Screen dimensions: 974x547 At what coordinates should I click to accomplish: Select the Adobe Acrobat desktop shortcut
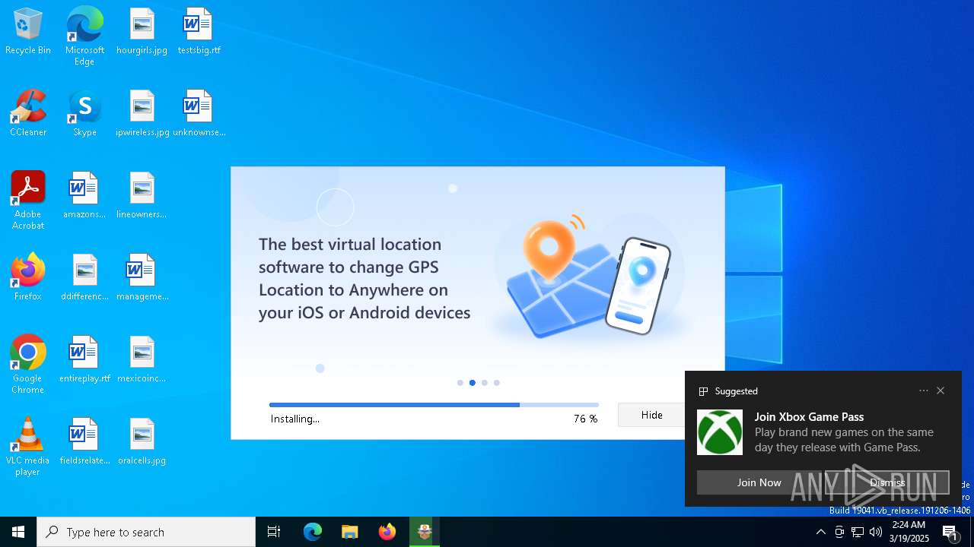tap(28, 201)
